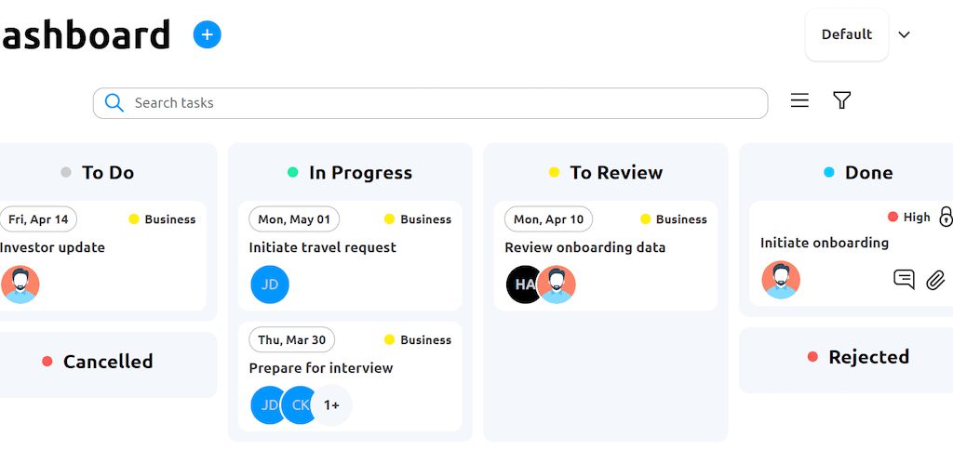Click the JD avatar on Initiate travel request
The height and width of the screenshot is (476, 953).
(x=270, y=284)
